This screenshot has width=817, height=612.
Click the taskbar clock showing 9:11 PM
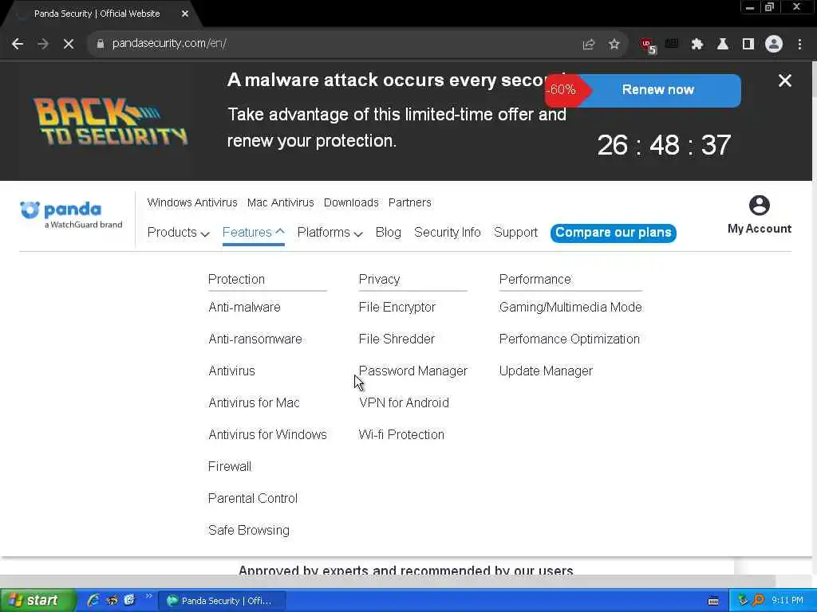pos(787,601)
